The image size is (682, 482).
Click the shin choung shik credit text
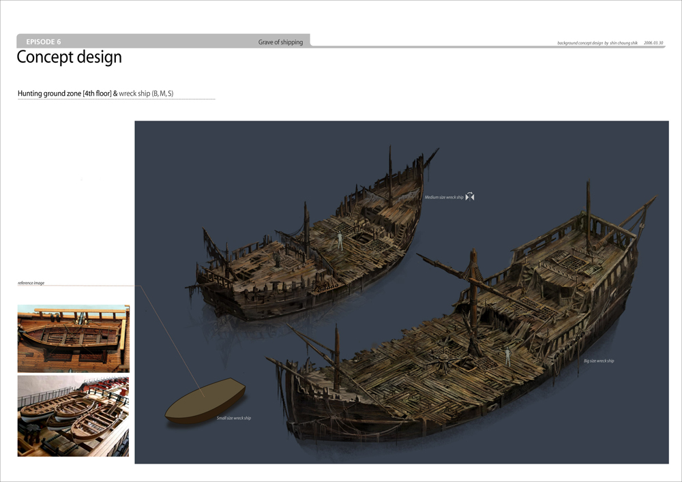[624, 43]
